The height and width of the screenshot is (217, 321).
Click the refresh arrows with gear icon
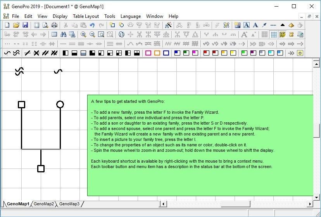[x=121, y=34]
